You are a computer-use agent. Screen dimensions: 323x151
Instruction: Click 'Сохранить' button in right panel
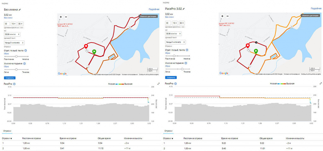[171, 78]
